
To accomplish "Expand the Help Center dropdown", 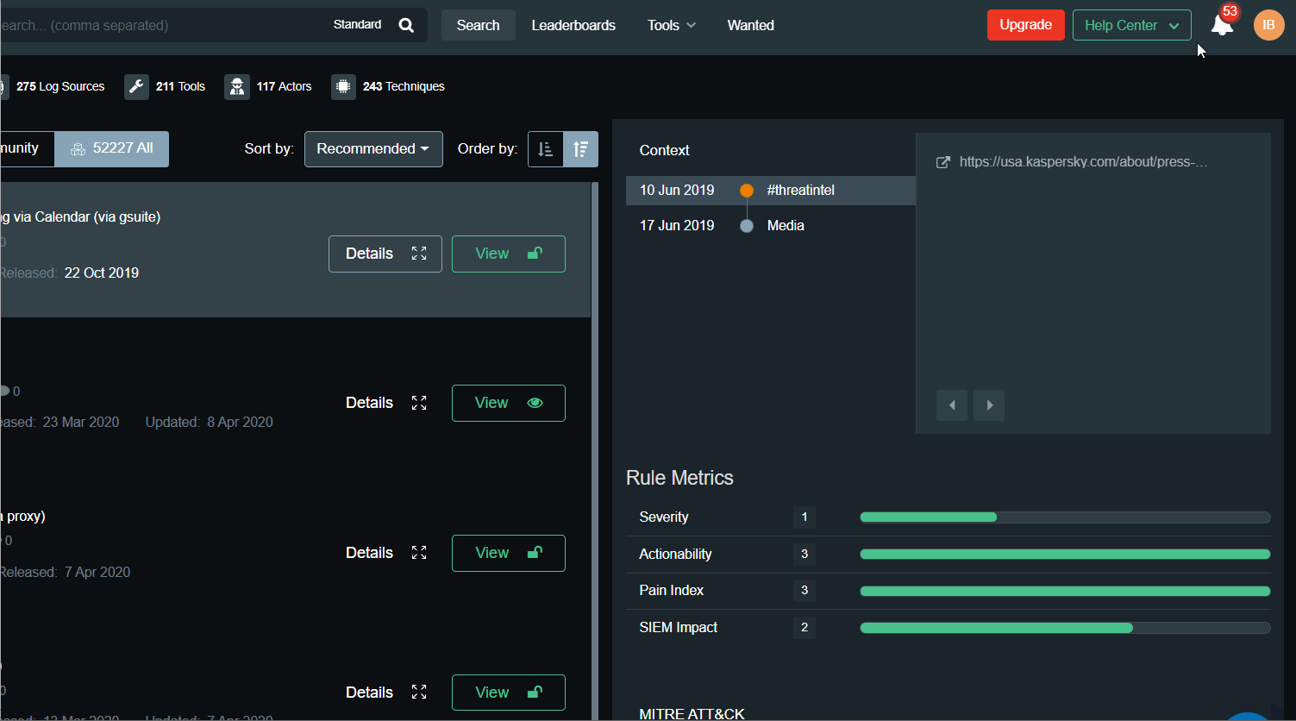I will [x=1131, y=25].
